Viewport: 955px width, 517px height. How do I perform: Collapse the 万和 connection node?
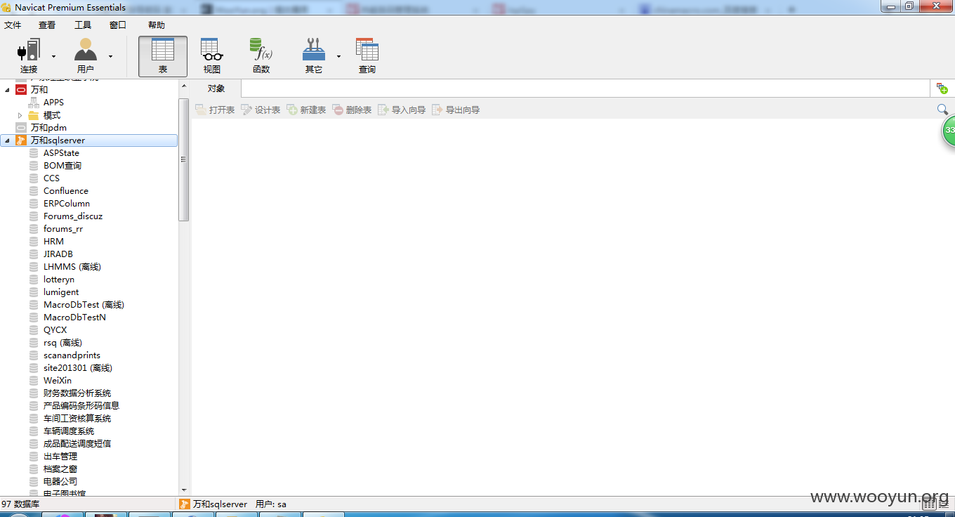click(x=7, y=90)
